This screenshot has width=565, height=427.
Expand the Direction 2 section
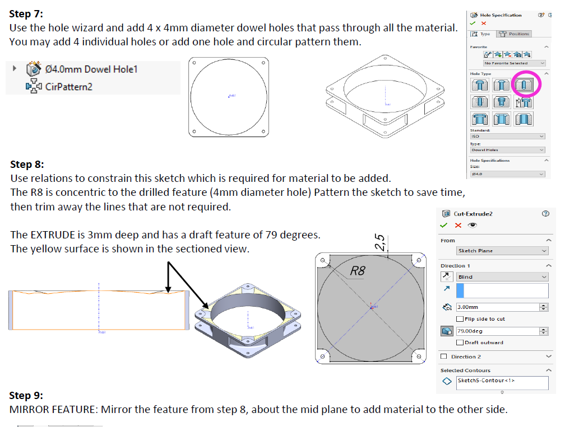(x=549, y=356)
